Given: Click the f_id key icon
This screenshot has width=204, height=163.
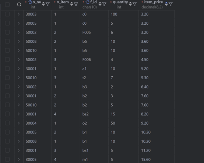Looking at the screenshot, I should (x=88, y=2).
